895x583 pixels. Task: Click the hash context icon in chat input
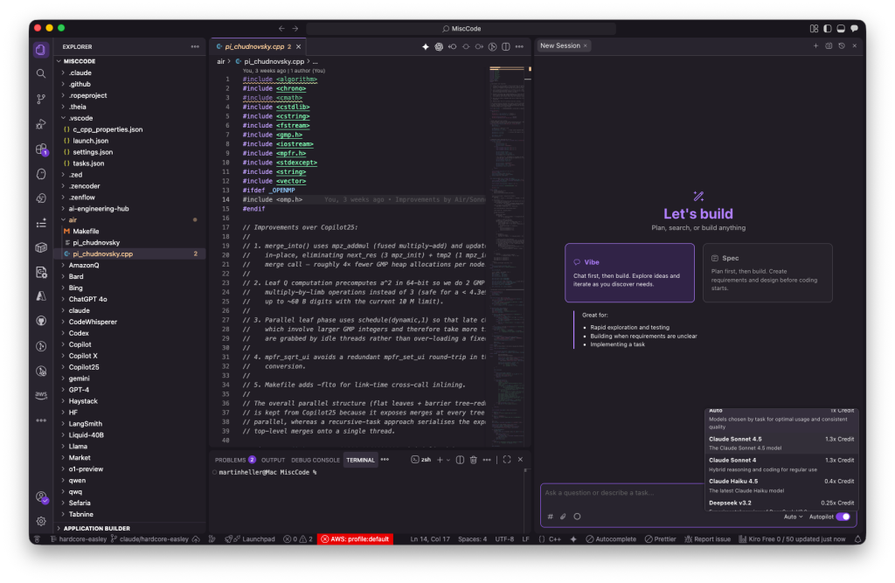point(551,517)
